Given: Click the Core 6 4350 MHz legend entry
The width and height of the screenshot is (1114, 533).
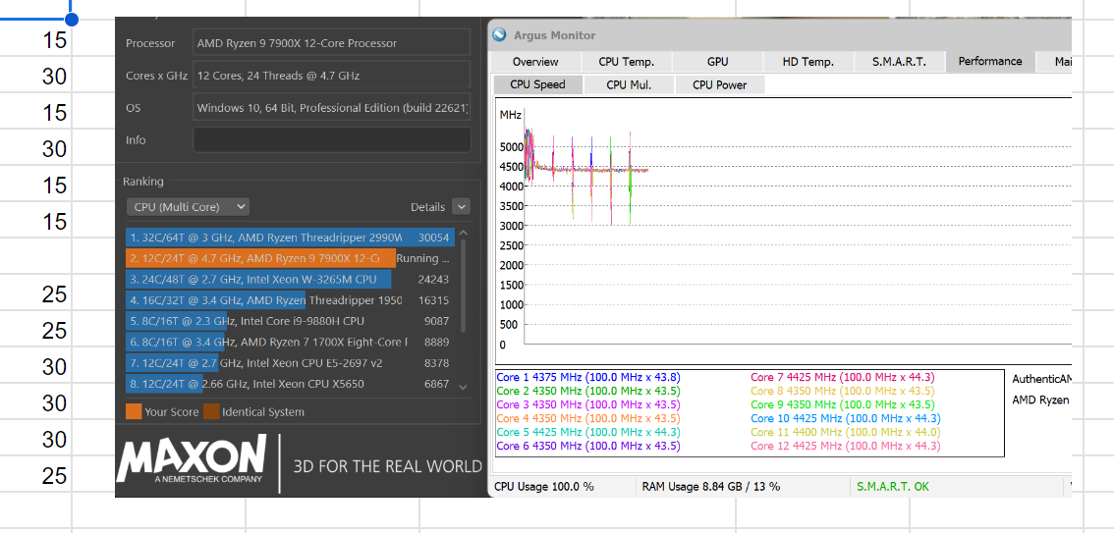Looking at the screenshot, I should coord(588,446).
